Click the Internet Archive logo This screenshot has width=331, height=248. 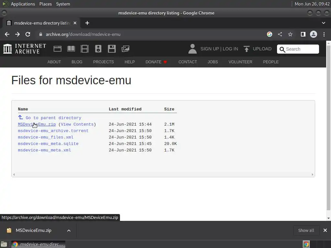point(25,49)
